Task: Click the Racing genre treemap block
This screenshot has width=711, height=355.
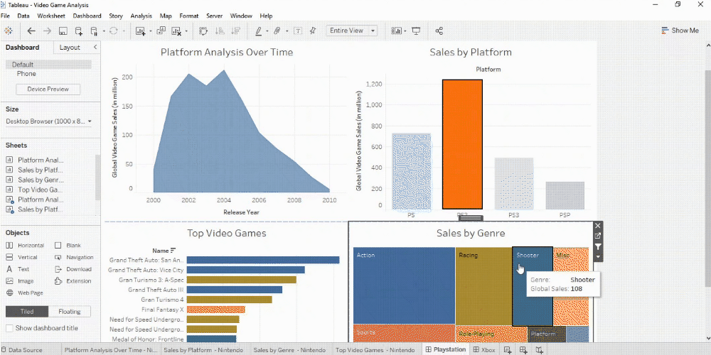Action: [483, 285]
